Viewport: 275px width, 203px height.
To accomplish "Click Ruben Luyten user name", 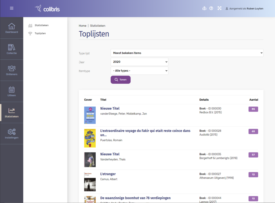I will tap(255, 9).
